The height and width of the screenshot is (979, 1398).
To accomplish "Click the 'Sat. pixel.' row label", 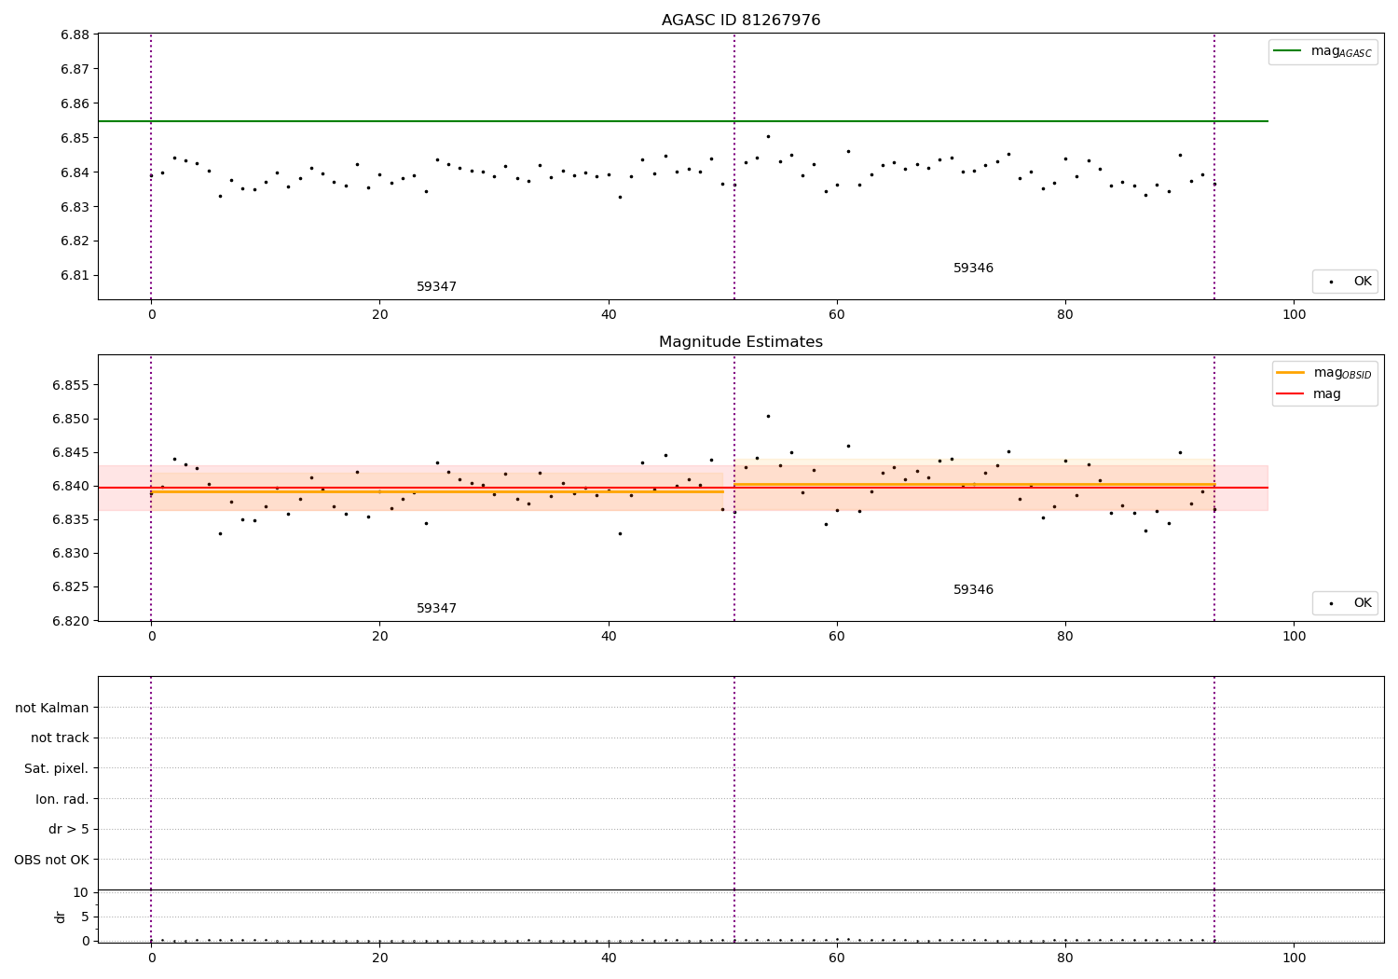I will coord(57,768).
